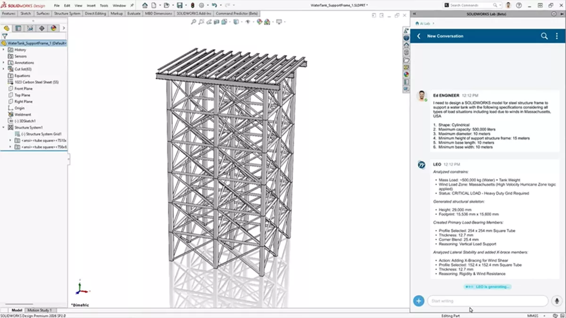The height and width of the screenshot is (318, 566).
Task: Select the Zoom to Fit magnifier tool
Action: pos(194,22)
